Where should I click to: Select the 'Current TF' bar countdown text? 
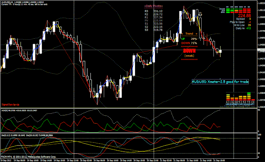[x=25, y=4]
